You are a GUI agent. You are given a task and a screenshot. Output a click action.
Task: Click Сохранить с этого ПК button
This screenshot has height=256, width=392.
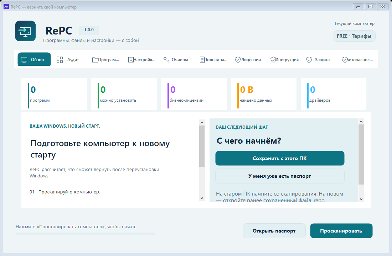(x=280, y=158)
